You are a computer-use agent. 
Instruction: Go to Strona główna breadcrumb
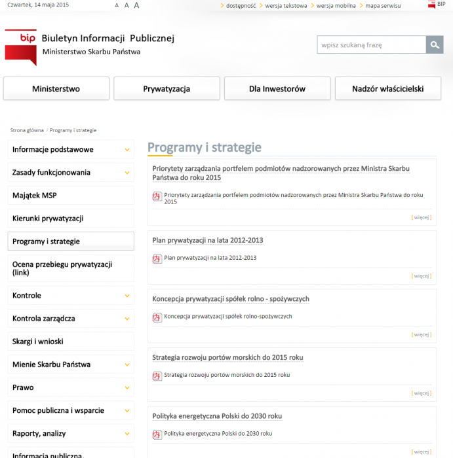(27, 130)
